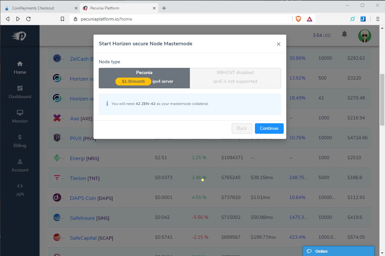The width and height of the screenshot is (385, 256).
Task: Click the 3.64 USD account balance
Action: point(322,35)
